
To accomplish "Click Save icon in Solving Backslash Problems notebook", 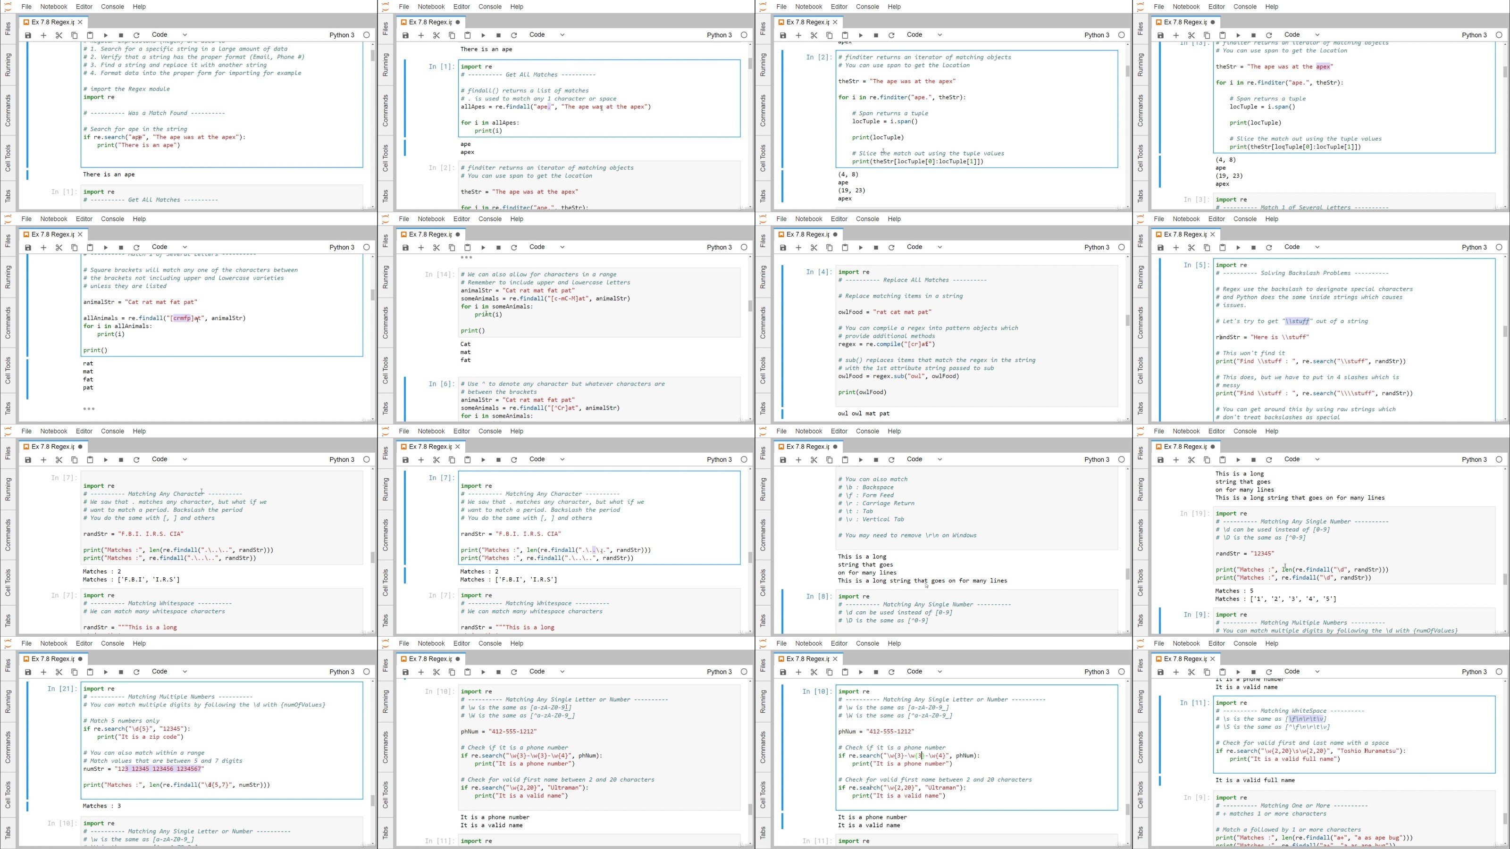I will tap(1160, 247).
